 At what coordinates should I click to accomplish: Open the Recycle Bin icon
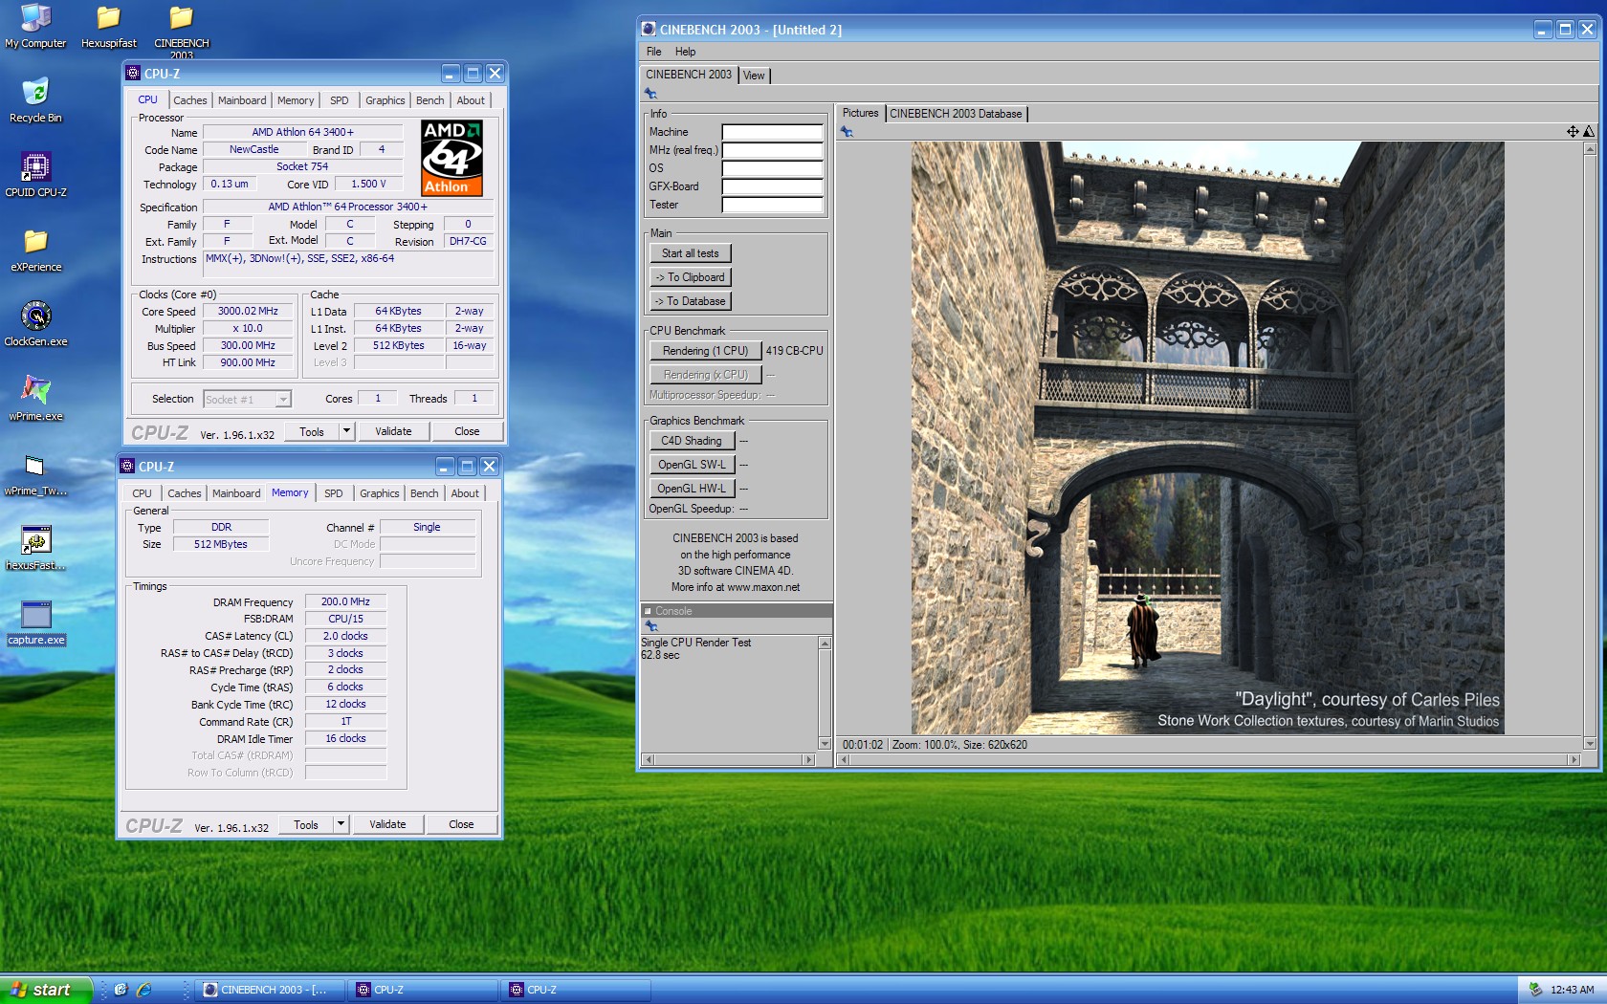pos(35,100)
